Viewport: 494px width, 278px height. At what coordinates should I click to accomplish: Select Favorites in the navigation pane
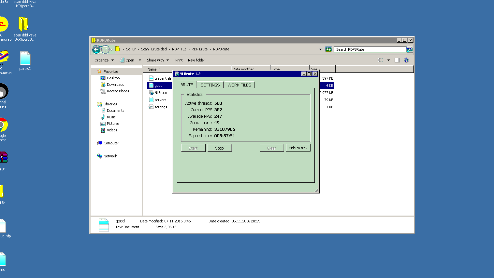[111, 72]
